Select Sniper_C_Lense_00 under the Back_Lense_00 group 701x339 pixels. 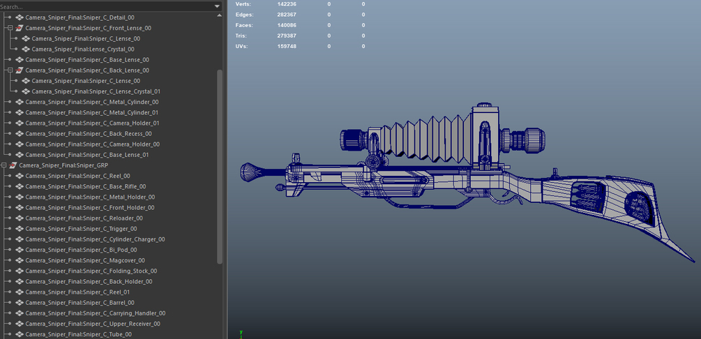86,81
